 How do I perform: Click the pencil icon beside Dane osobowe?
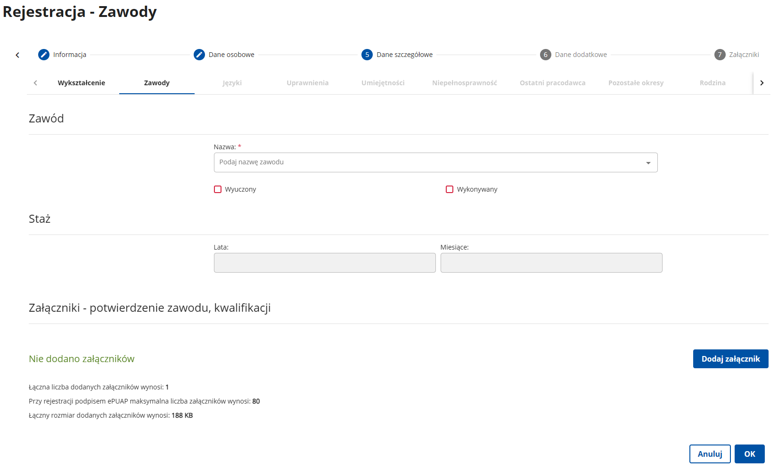point(199,55)
